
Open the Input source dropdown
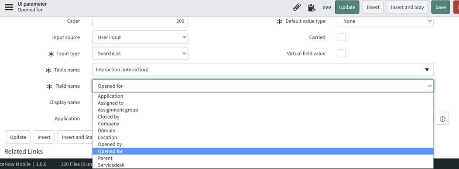(140, 37)
